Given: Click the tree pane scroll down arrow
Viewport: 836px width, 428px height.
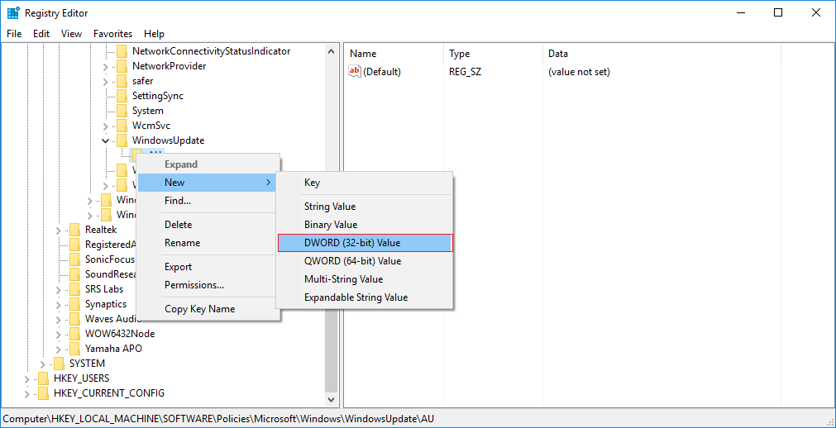Looking at the screenshot, I should pyautogui.click(x=332, y=401).
